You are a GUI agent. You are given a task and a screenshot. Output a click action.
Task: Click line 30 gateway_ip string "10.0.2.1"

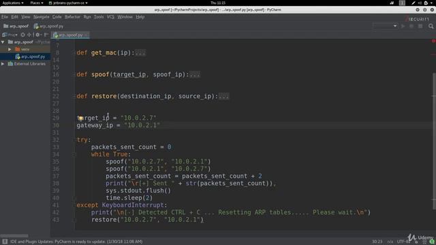click(x=142, y=125)
